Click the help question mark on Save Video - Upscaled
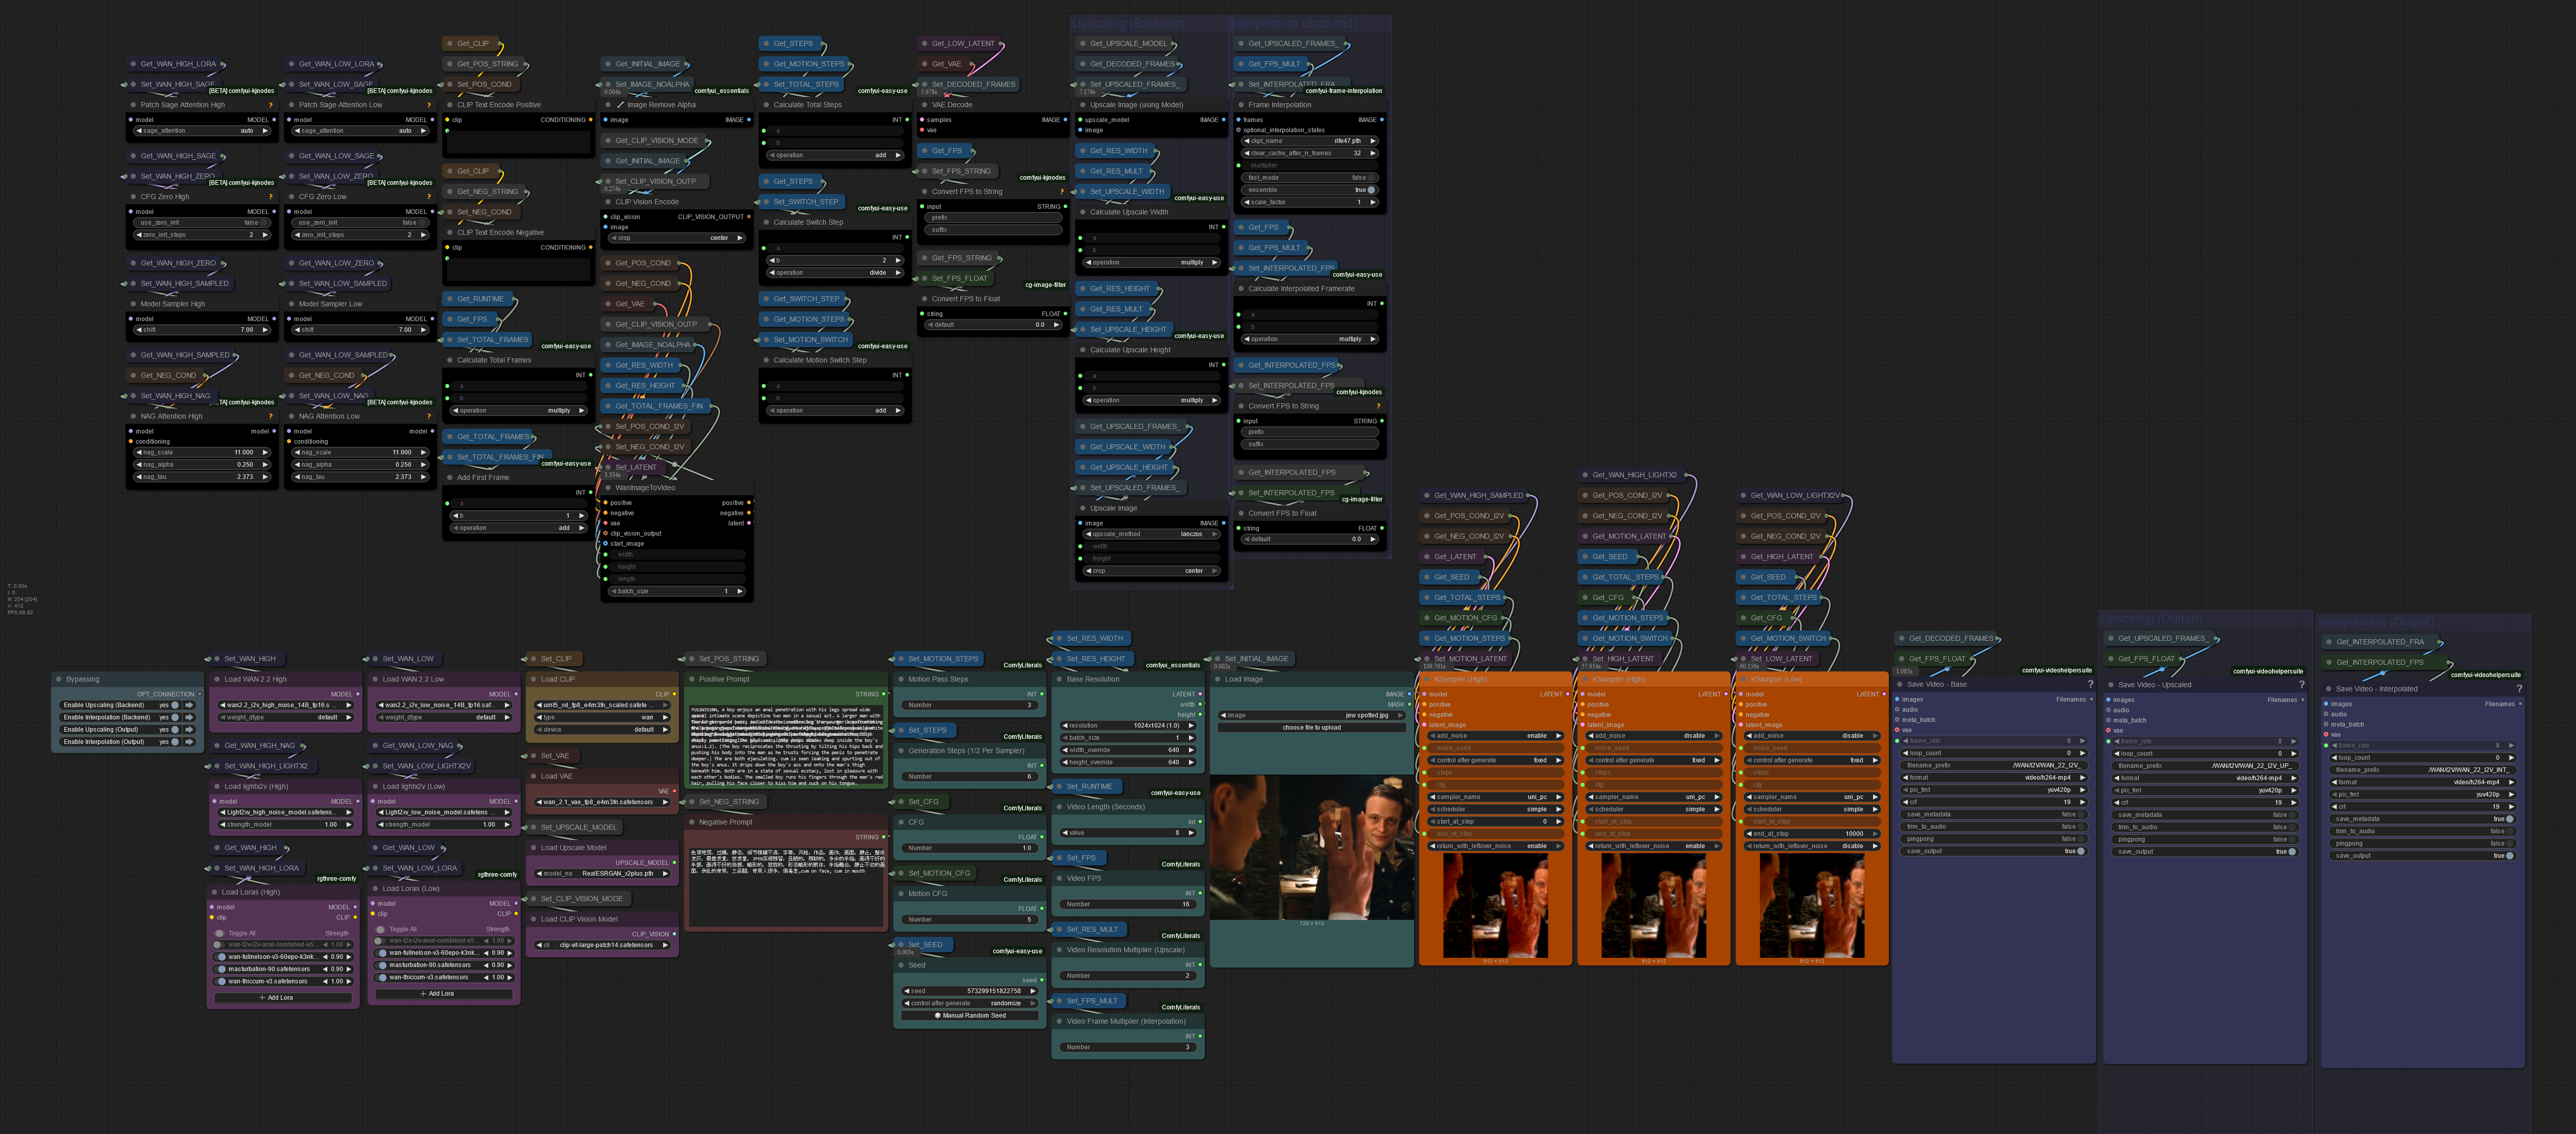 tap(2301, 685)
